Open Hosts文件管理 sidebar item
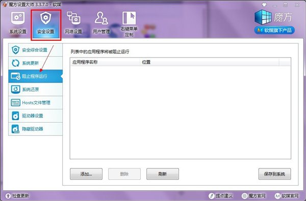This screenshot has height=201, width=306. pyautogui.click(x=36, y=103)
